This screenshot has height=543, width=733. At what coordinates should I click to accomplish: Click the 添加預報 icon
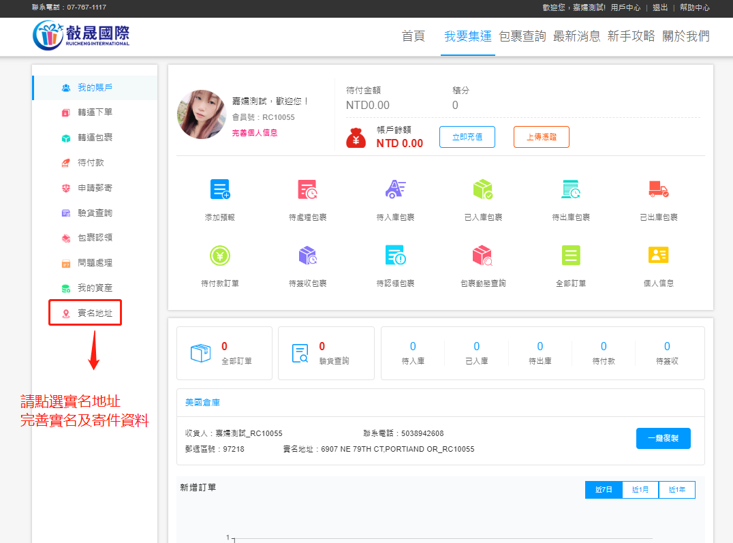pyautogui.click(x=219, y=189)
